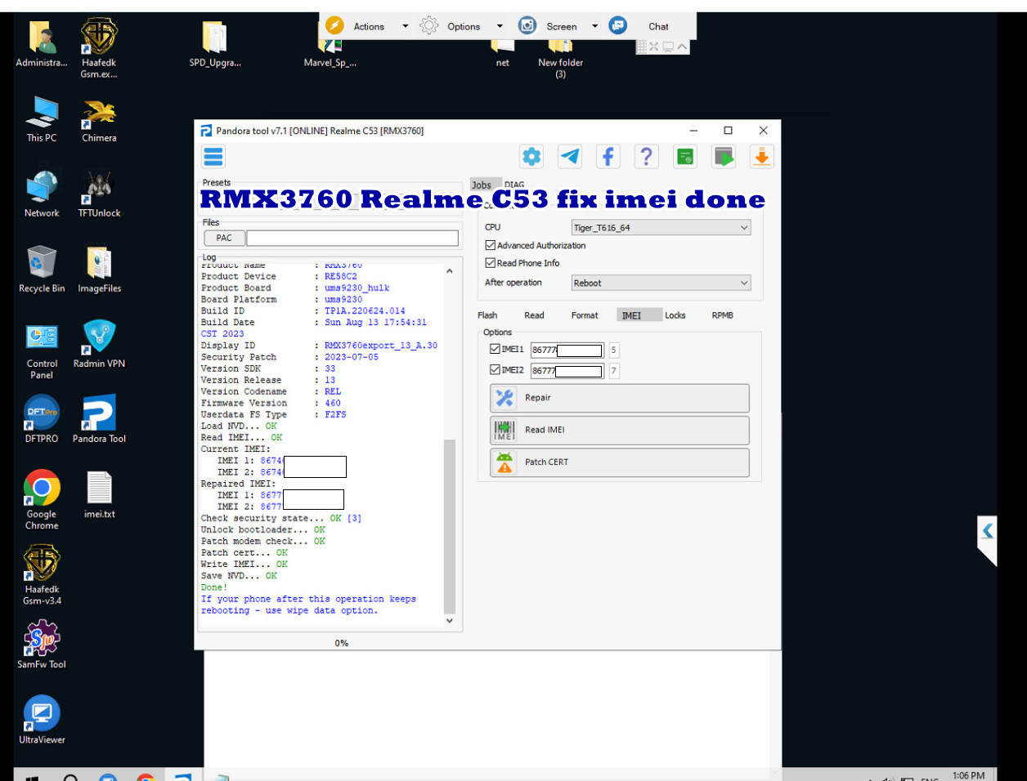Expand UltraViewer Options dropdown
The width and height of the screenshot is (1027, 781).
[500, 26]
